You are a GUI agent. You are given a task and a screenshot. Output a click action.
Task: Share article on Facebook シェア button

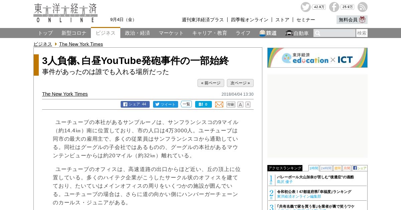135,104
